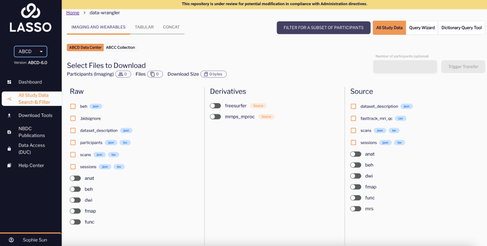The height and width of the screenshot is (246, 487).
Task: Open Help Center from the sidebar
Action: click(31, 165)
